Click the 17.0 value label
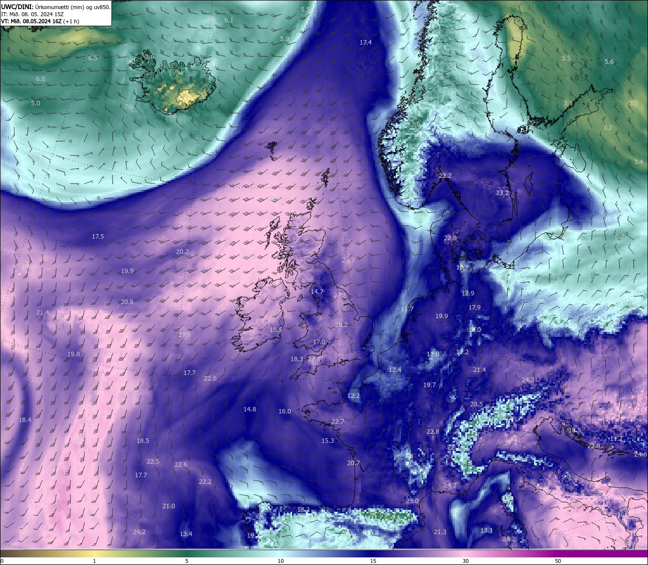This screenshot has height=565, width=648. pos(319,343)
